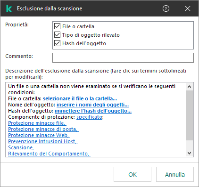Viewport: 199px width, 187px height.
Task: Focus the Commento input field
Action: (123, 57)
